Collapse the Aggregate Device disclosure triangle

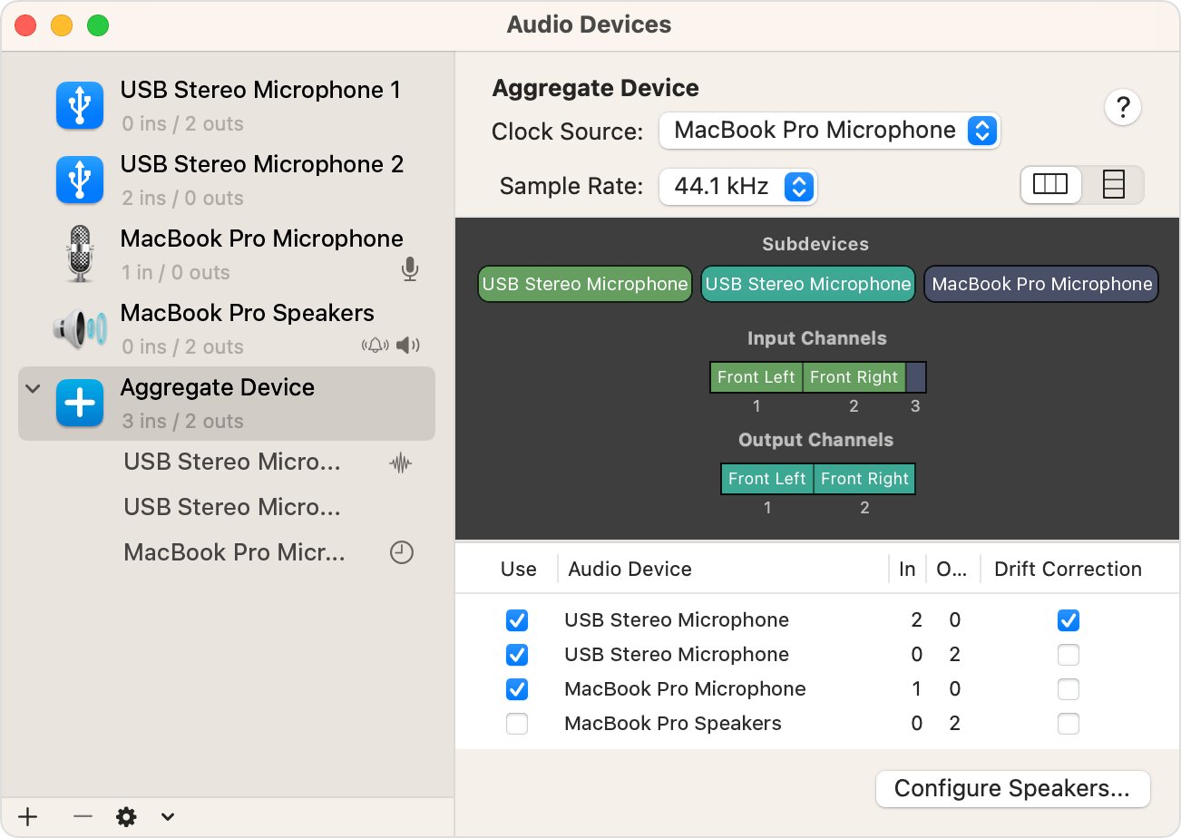(x=33, y=387)
